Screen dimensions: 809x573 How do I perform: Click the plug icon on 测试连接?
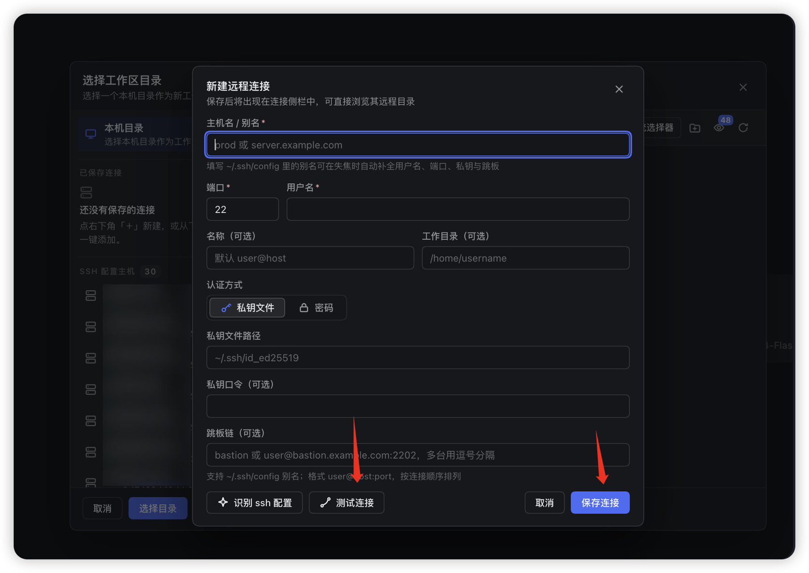pos(325,502)
